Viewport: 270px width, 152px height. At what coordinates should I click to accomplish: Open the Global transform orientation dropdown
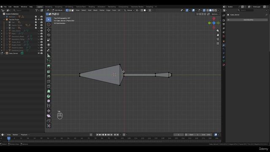pos(129,10)
